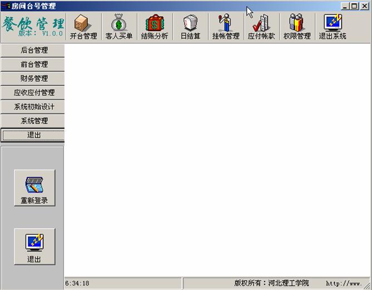Select 系统管理 in the sidebar
Viewport: 372px width, 290px height.
click(x=33, y=121)
